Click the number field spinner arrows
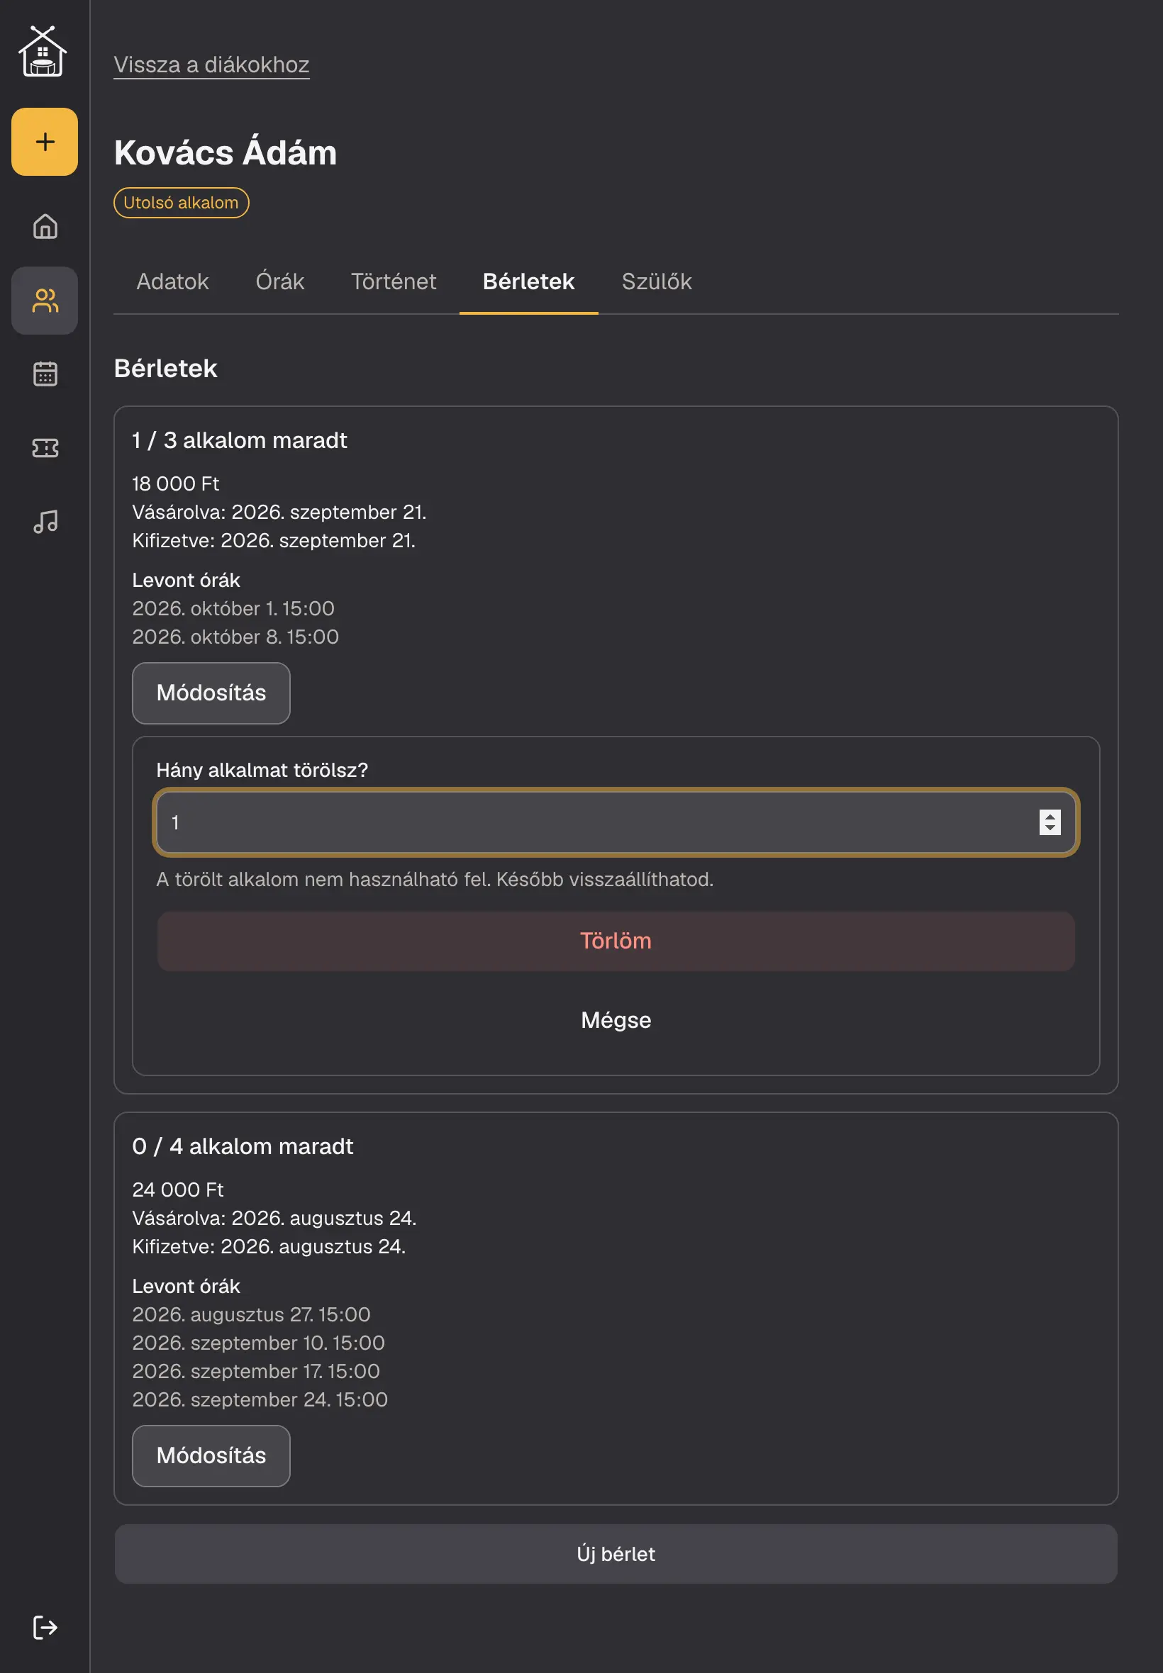The image size is (1163, 1673). point(1050,822)
